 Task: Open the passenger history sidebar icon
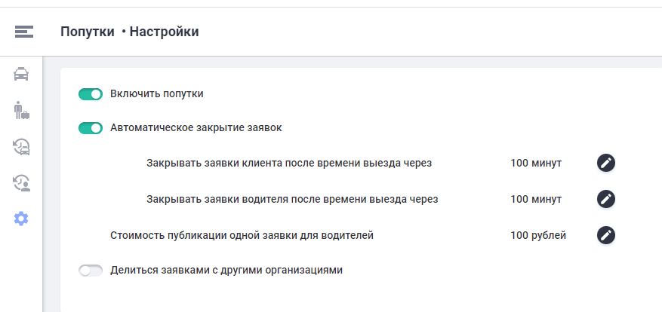[22, 182]
